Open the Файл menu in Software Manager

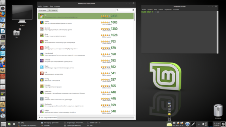click(40, 6)
